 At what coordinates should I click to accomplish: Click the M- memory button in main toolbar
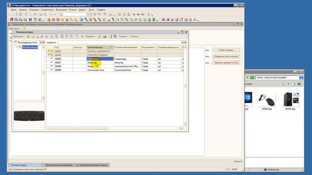(x=143, y=15)
